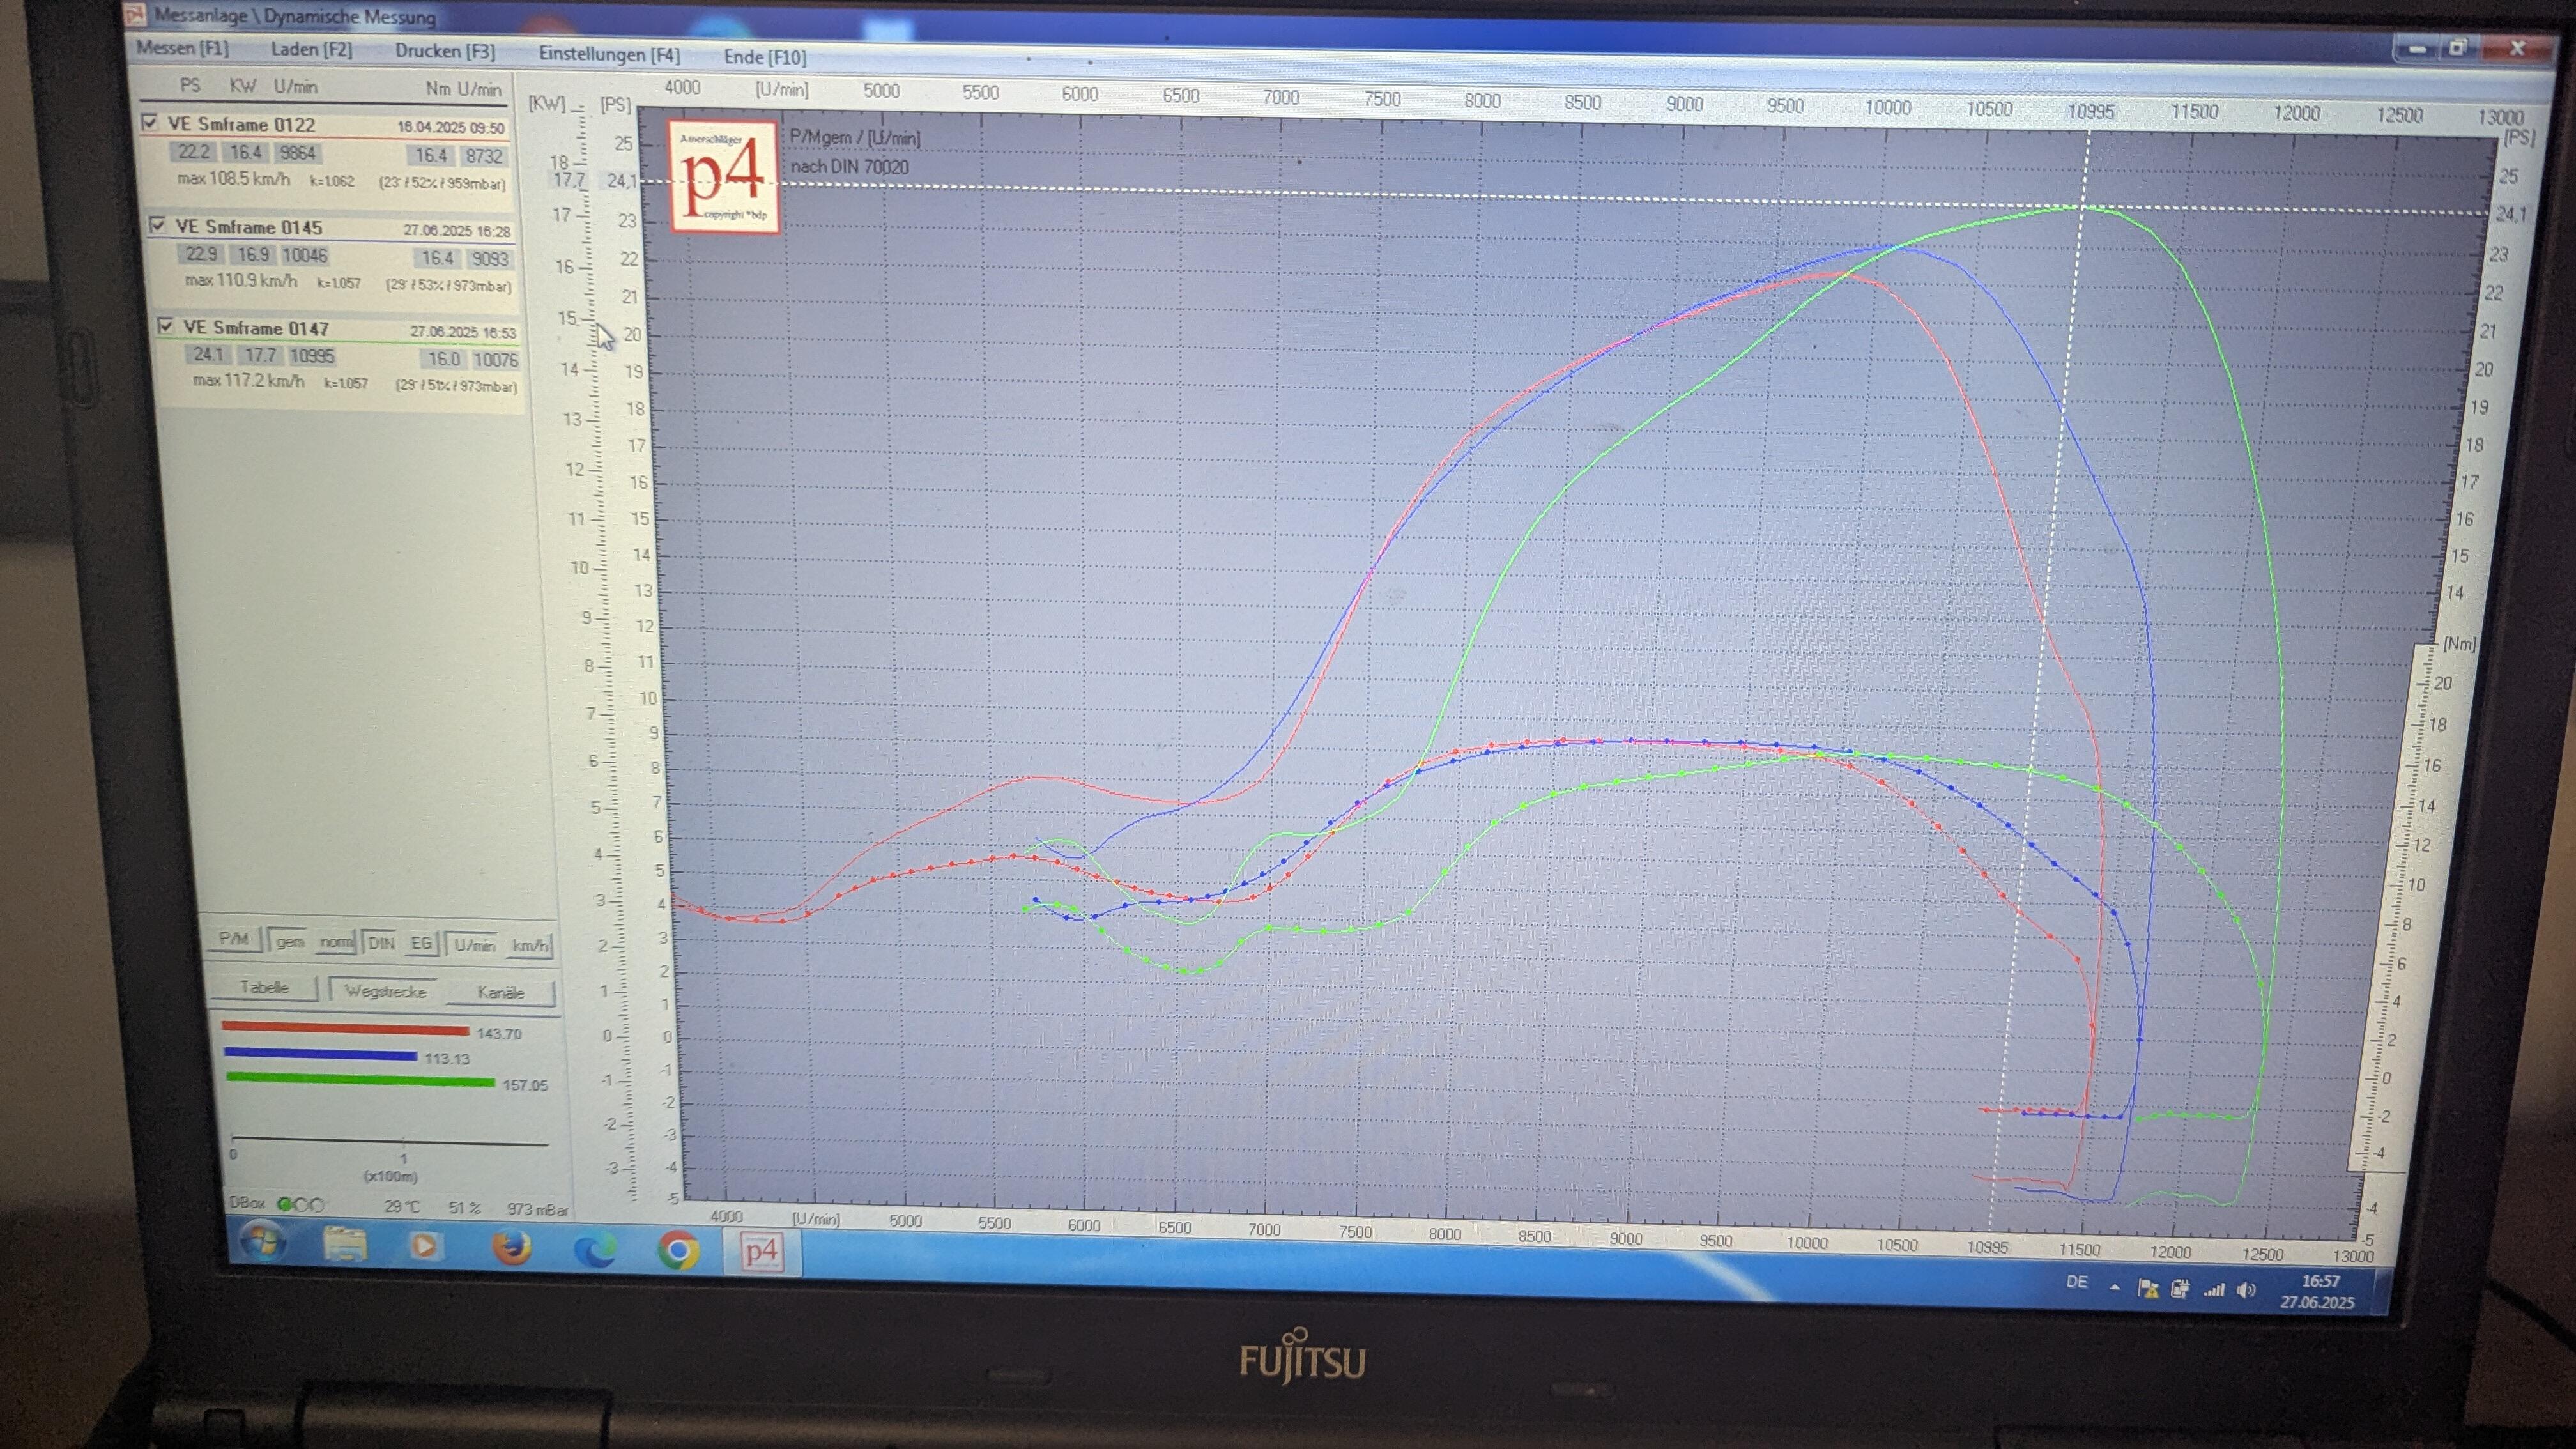The image size is (2576, 1449).
Task: Open File Explorer from the taskbar
Action: pos(346,1244)
